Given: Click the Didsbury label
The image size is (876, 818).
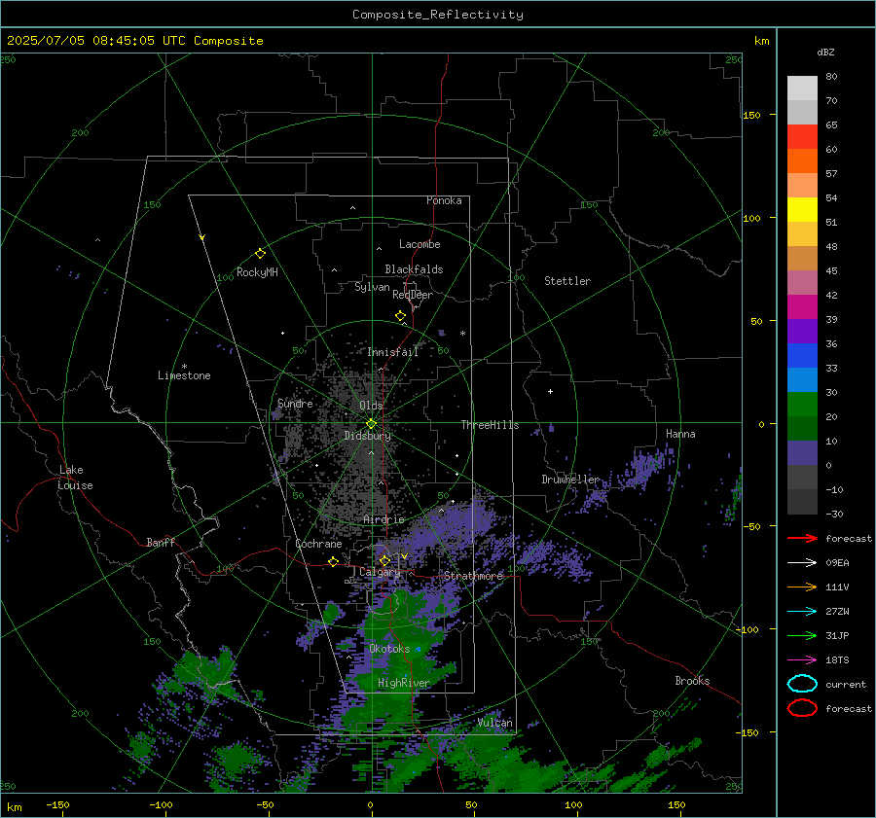Looking at the screenshot, I should tap(367, 436).
